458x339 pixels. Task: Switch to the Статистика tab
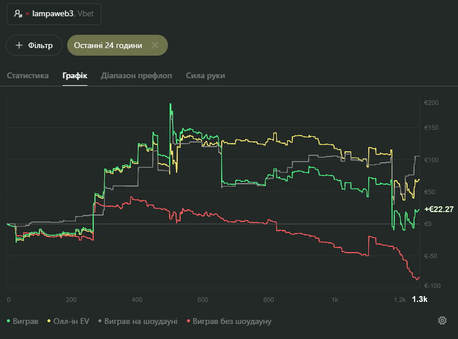tap(28, 75)
